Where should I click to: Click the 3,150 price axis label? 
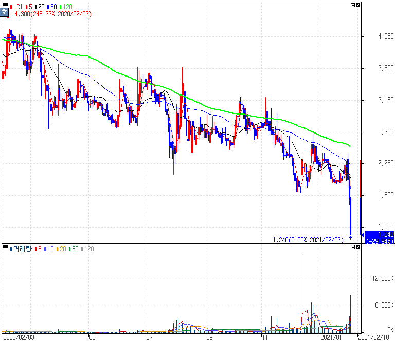coord(386,100)
